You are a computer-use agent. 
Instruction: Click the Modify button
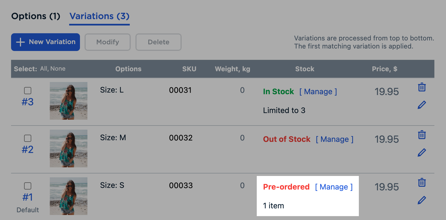point(107,42)
